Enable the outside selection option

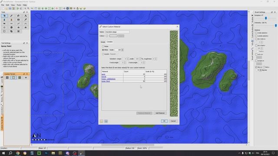[256, 36]
